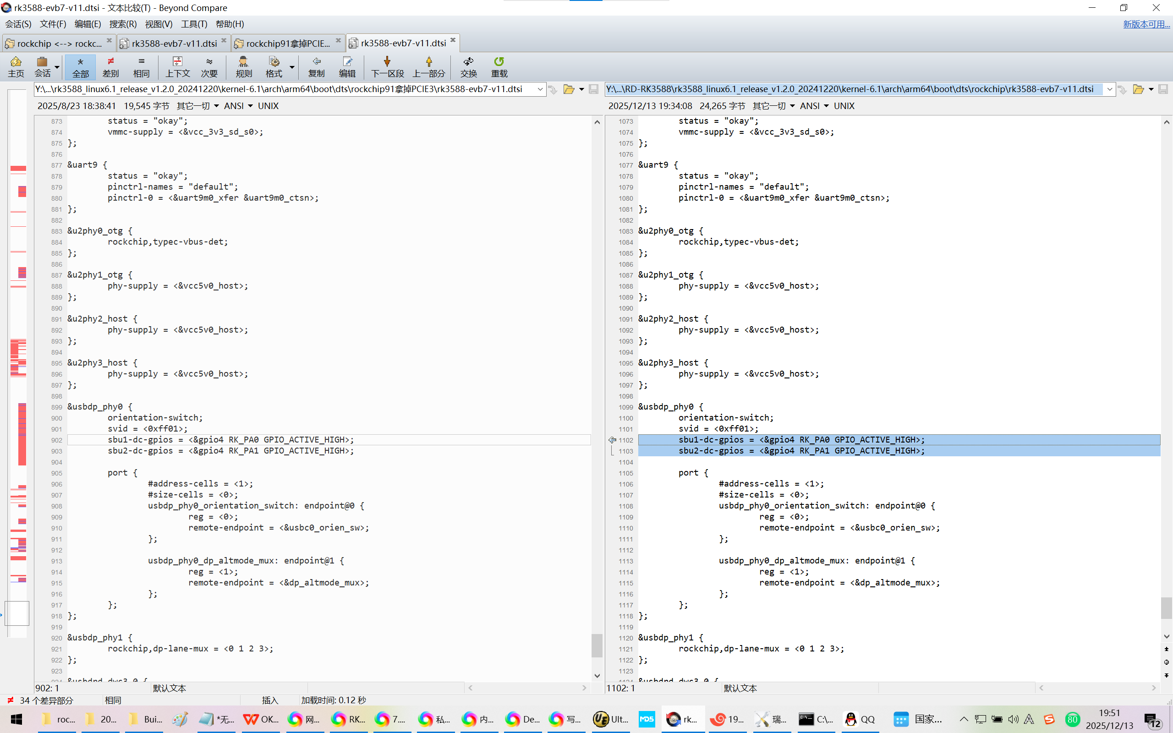This screenshot has width=1173, height=733.
Task: Jump to next difference section (下一区段)
Action: 387,66
